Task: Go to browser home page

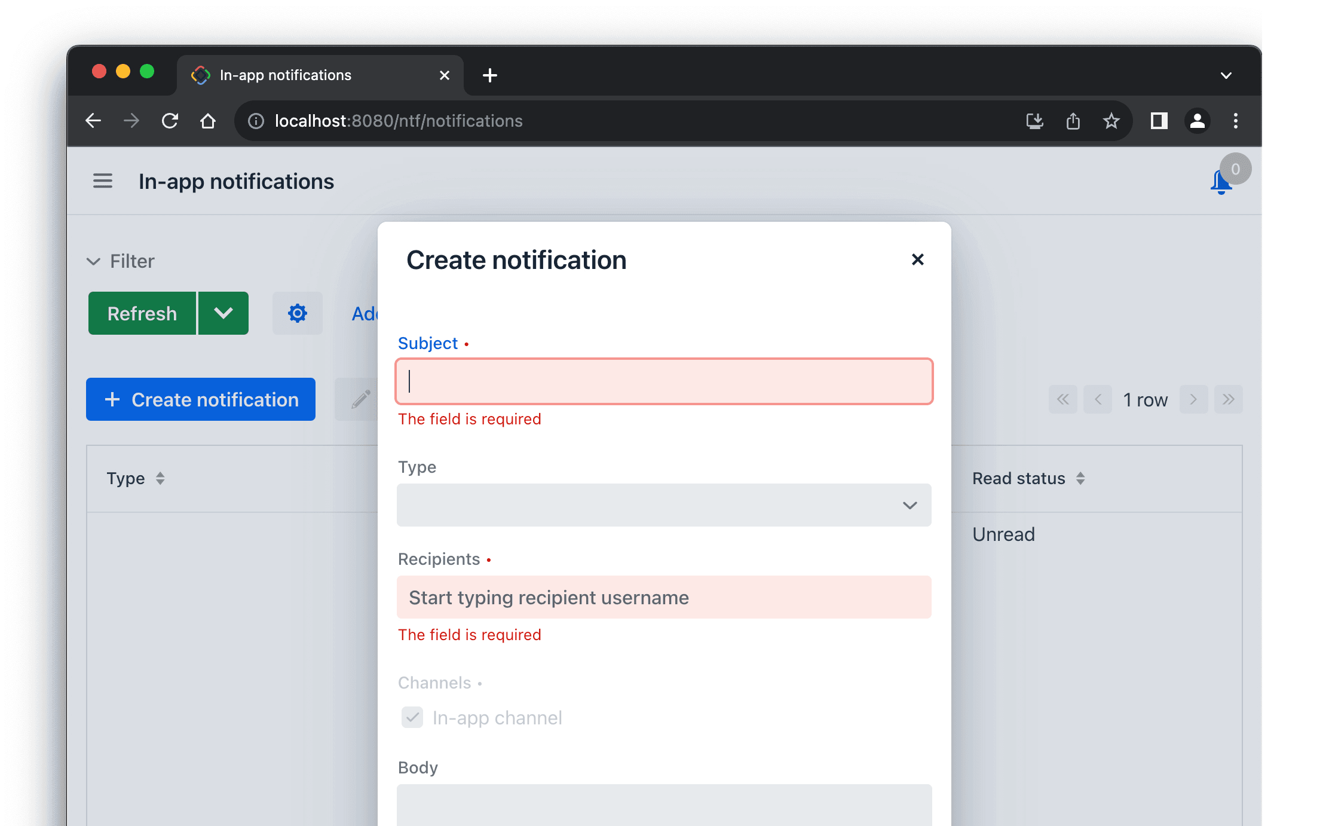Action: [208, 121]
